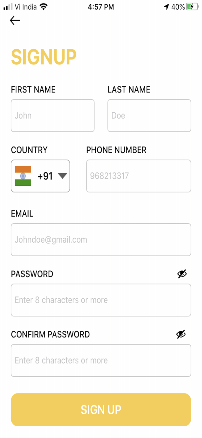Focus the First Name input field
Image resolution: width=202 pixels, height=438 pixels.
coord(52,116)
